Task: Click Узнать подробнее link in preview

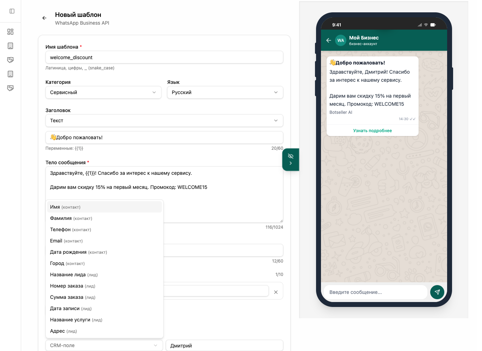Action: (372, 131)
